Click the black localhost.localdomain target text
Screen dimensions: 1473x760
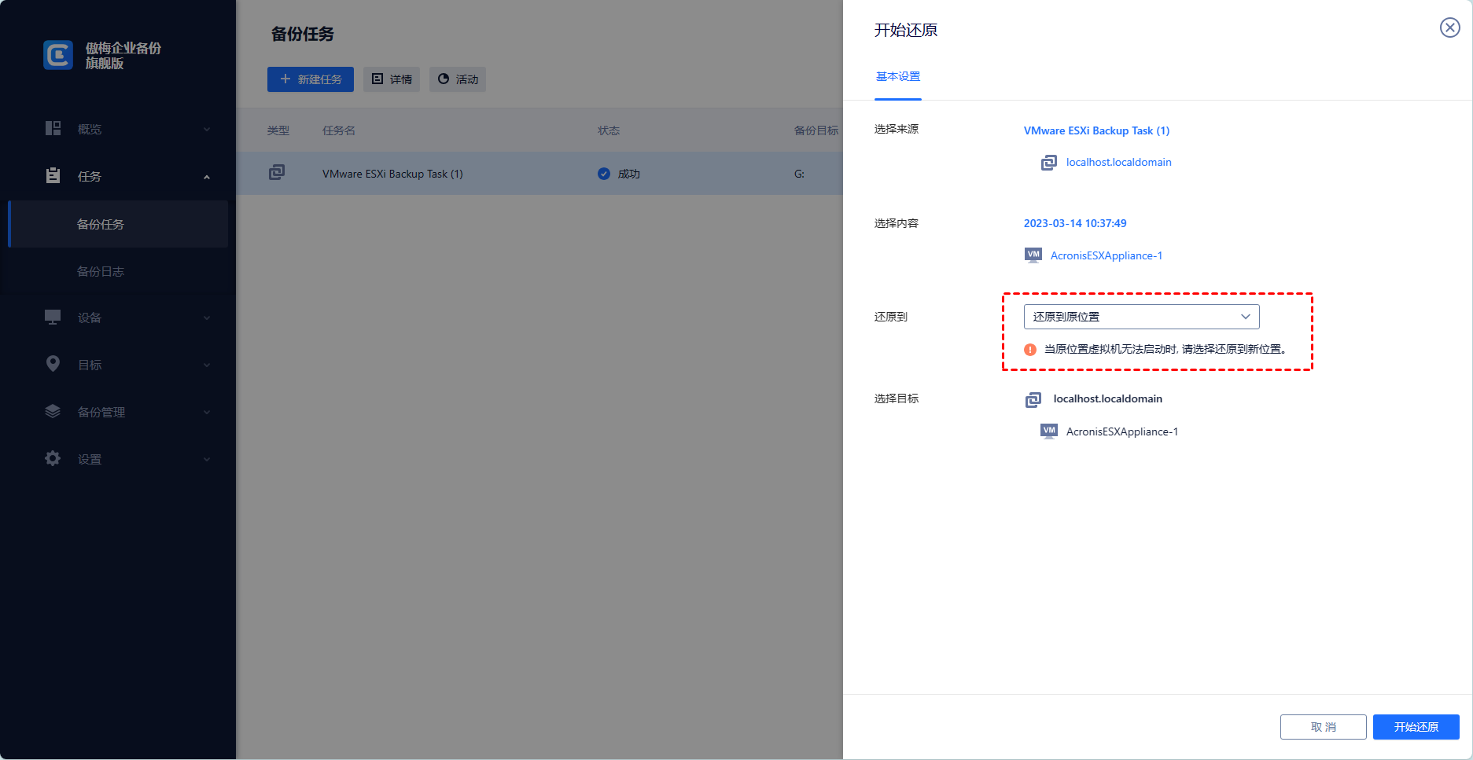(x=1108, y=398)
